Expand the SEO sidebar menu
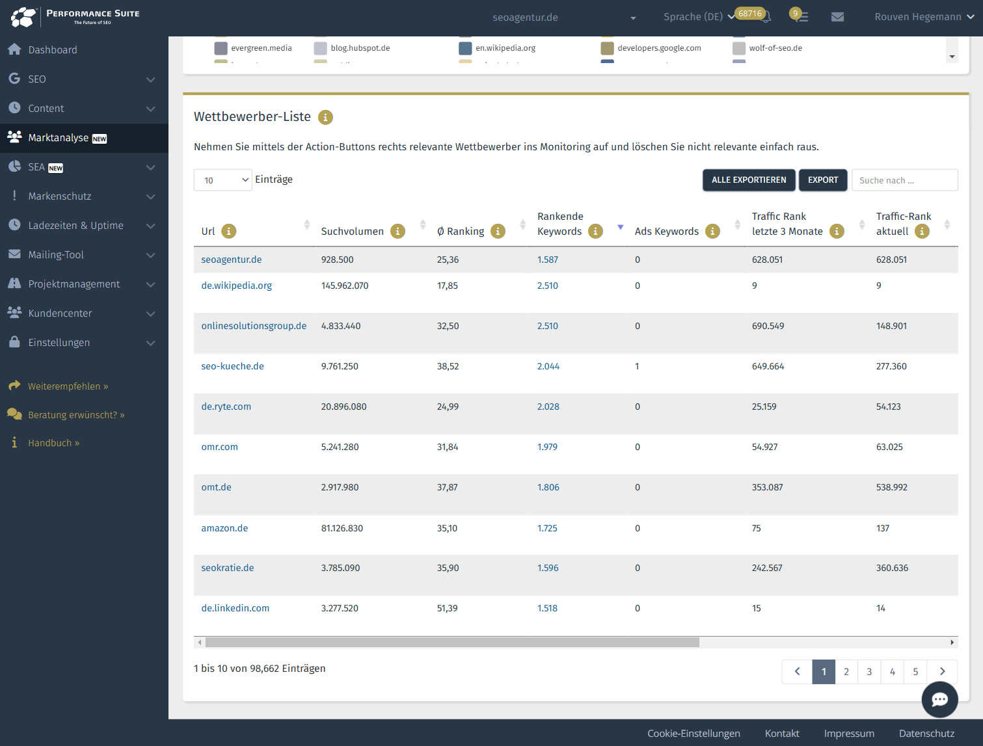Image resolution: width=983 pixels, height=746 pixels. 151,79
